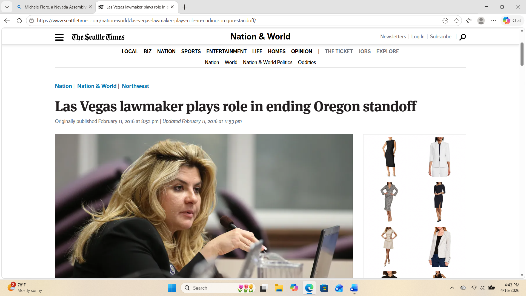Open the hamburger menu icon

click(59, 37)
